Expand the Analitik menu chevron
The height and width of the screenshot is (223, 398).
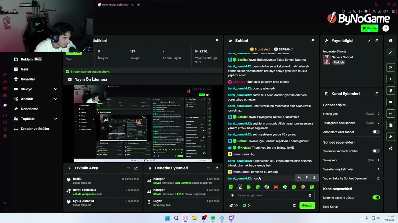point(56,99)
